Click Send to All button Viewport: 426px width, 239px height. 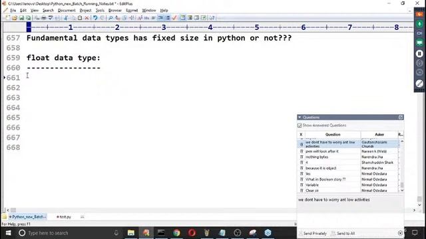click(x=343, y=233)
